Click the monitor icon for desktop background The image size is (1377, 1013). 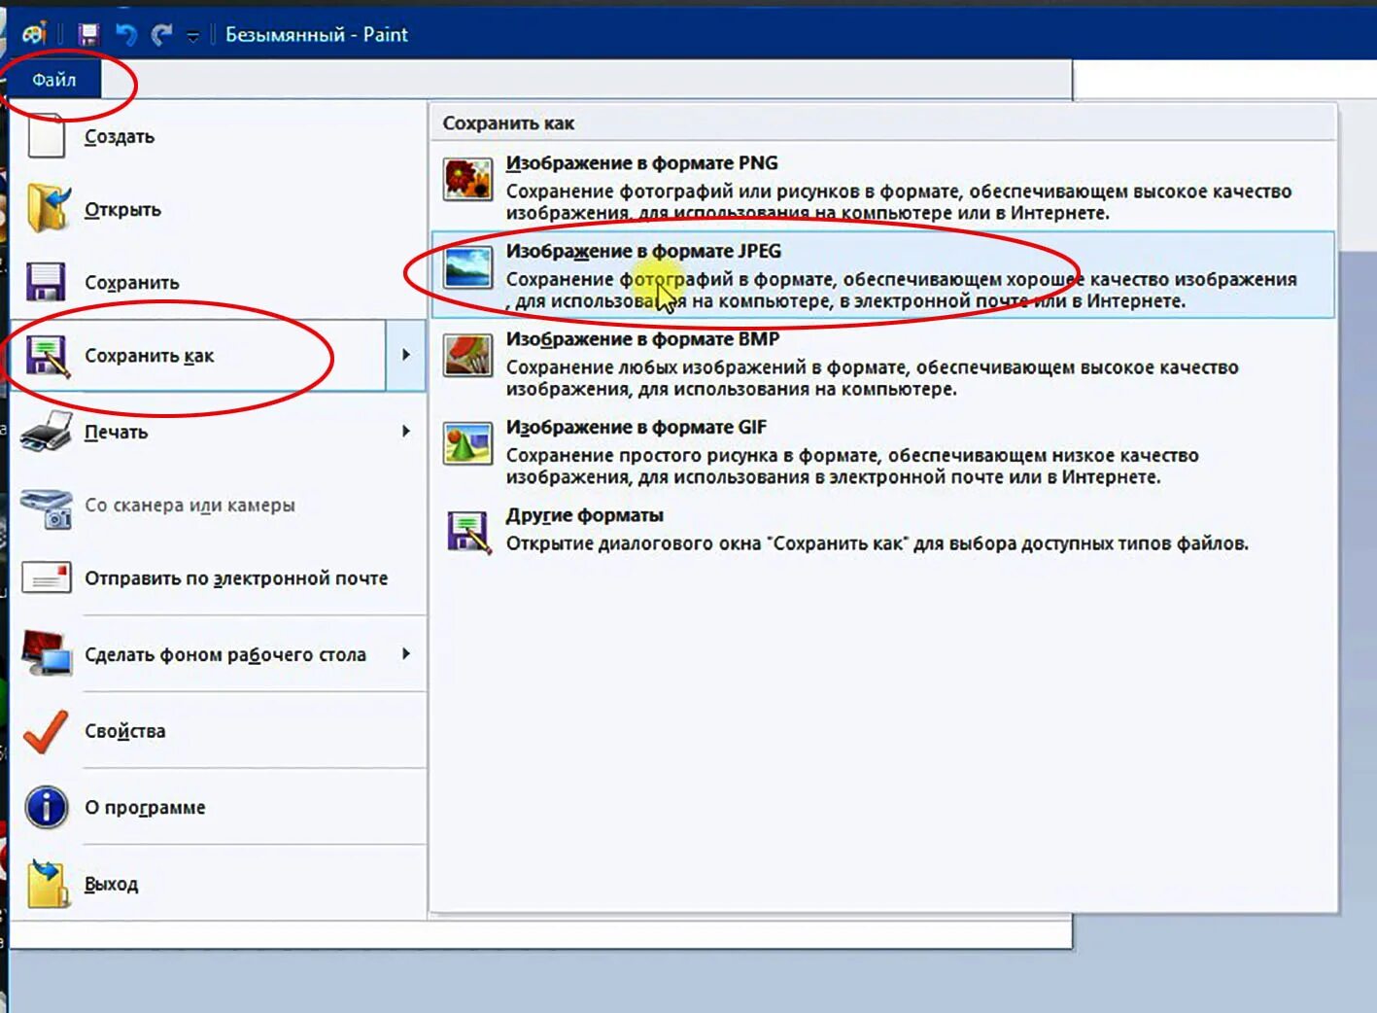48,653
